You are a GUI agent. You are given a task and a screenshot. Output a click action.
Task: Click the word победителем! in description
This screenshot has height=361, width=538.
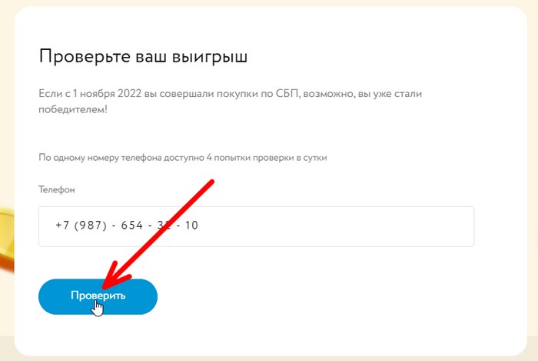73,109
